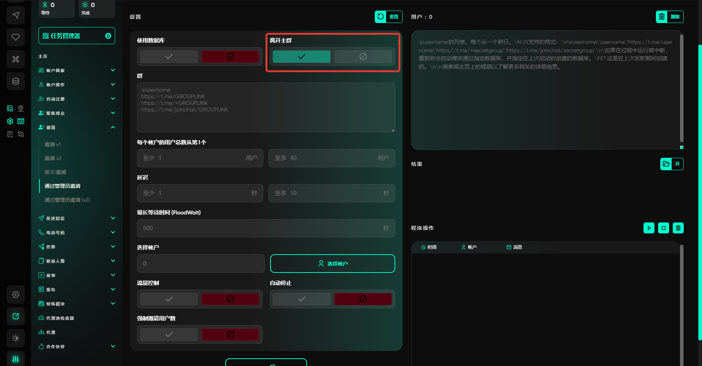Click the 重置 reset button
The width and height of the screenshot is (702, 366).
click(x=388, y=17)
